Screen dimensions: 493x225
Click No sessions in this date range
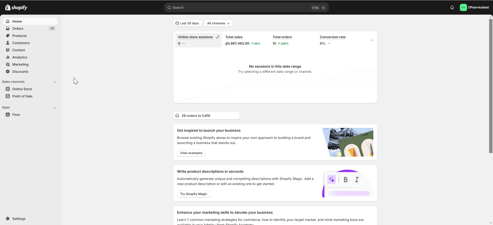coord(275,66)
